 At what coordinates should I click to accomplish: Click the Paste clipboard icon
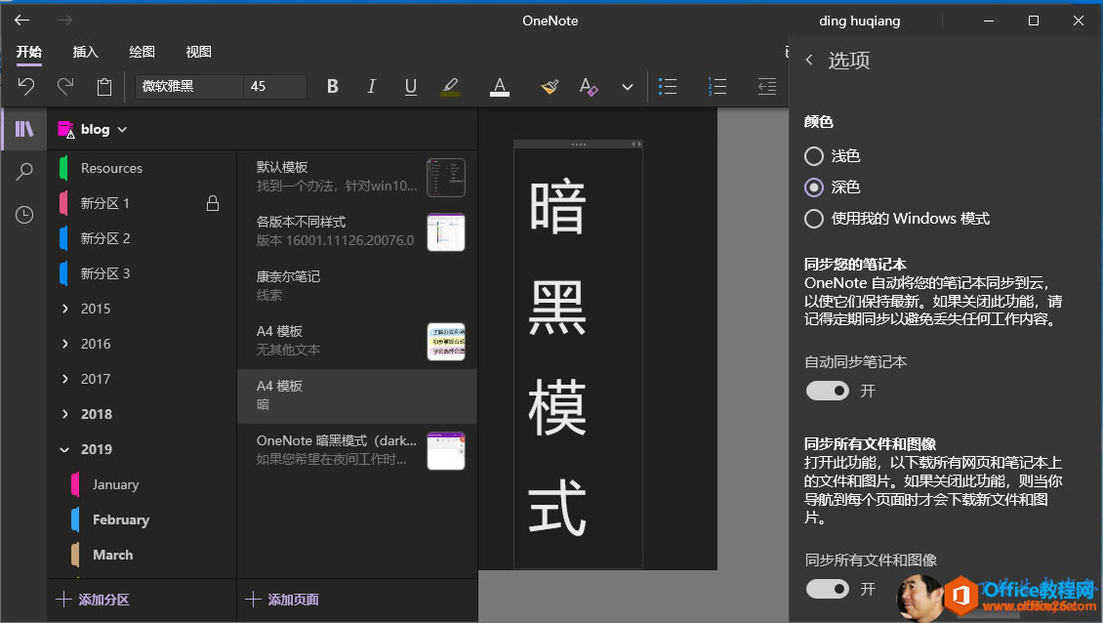[x=103, y=86]
